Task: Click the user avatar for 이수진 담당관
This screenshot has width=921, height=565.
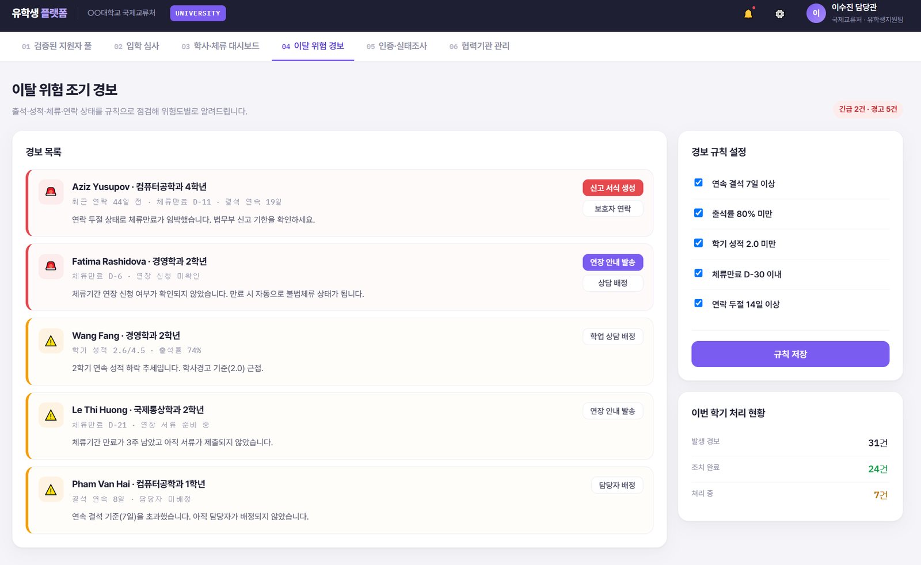Action: [816, 13]
